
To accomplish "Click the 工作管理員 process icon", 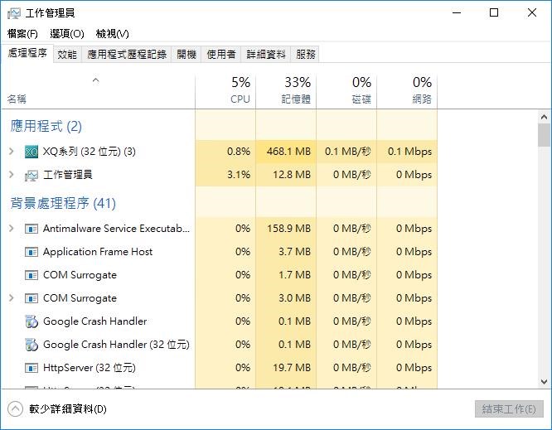I will pos(31,175).
